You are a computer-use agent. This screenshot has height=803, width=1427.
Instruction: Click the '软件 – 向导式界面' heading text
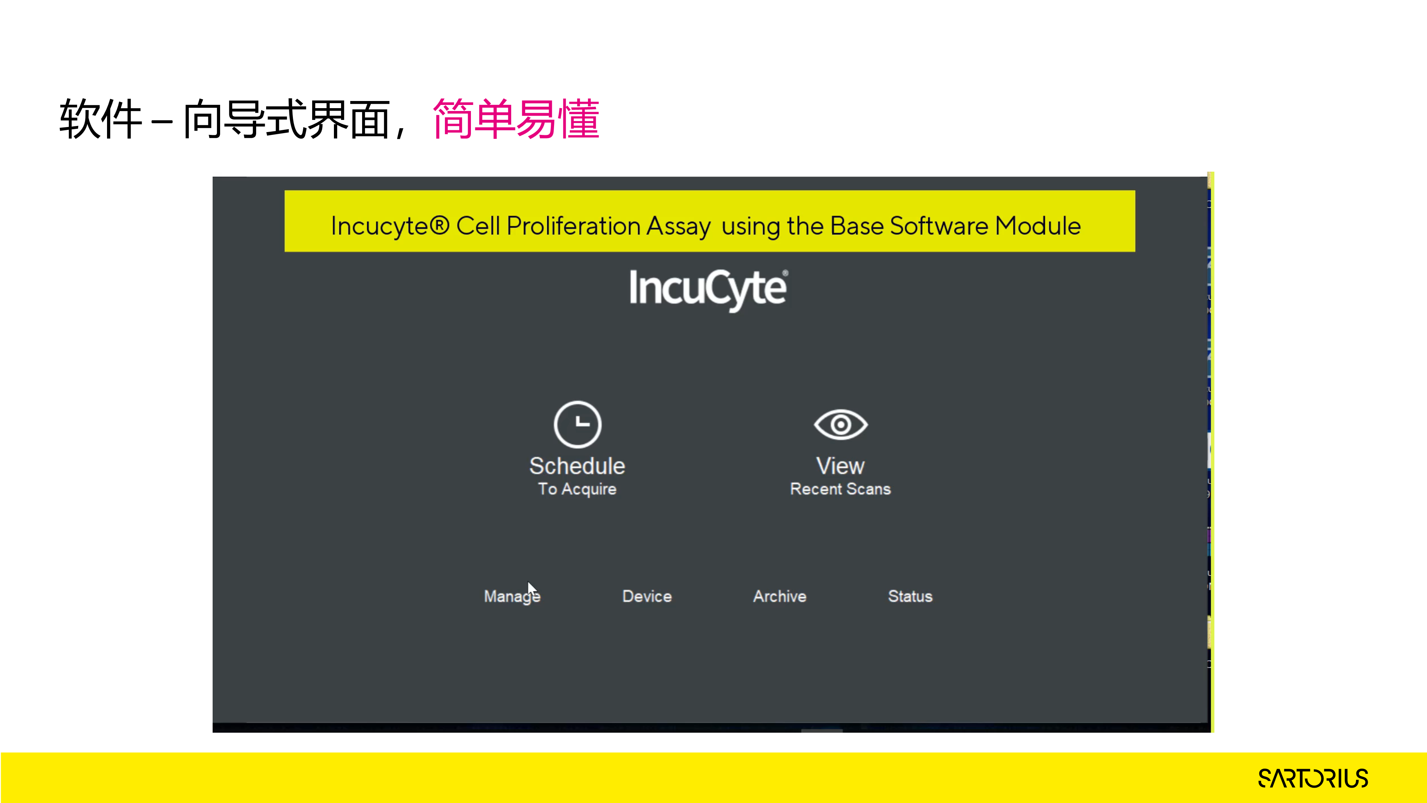(x=225, y=119)
